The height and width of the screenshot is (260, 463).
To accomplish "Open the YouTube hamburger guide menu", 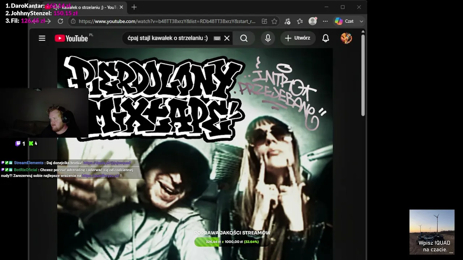I will click(42, 38).
